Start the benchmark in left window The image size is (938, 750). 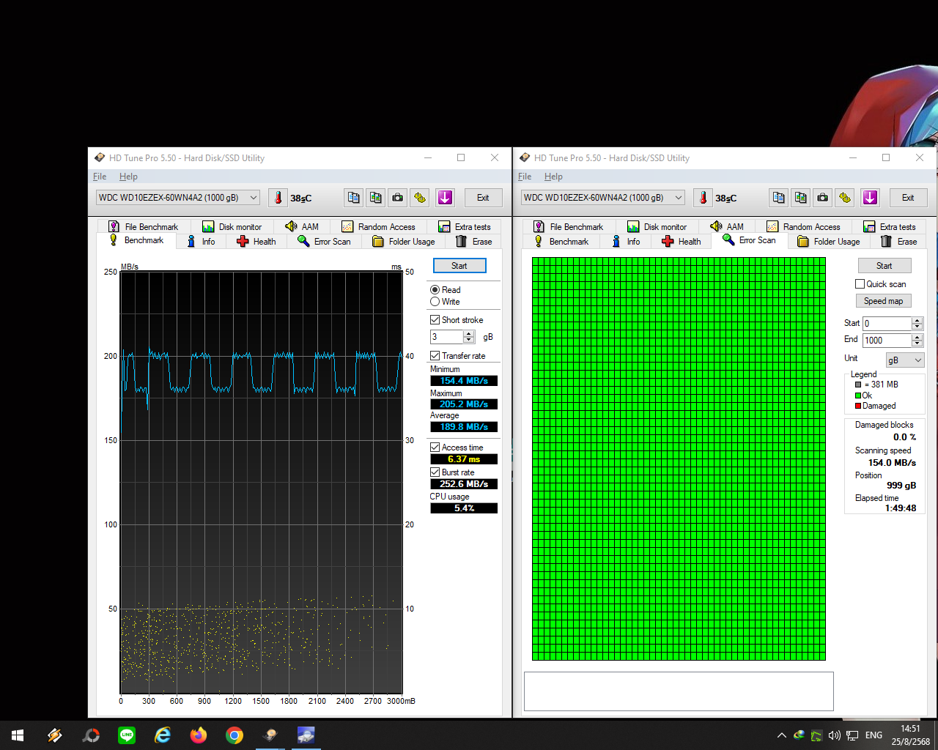459,266
